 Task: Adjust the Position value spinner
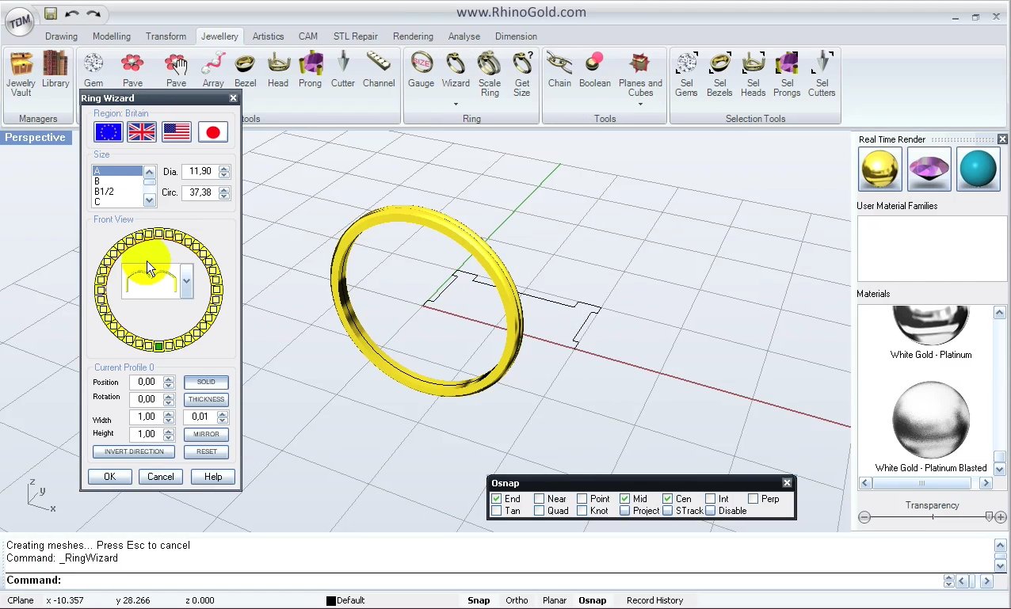[169, 382]
